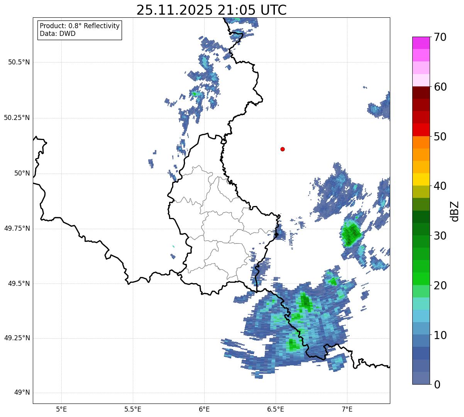Click the magenta swatch at top of colorbar

tap(421, 43)
